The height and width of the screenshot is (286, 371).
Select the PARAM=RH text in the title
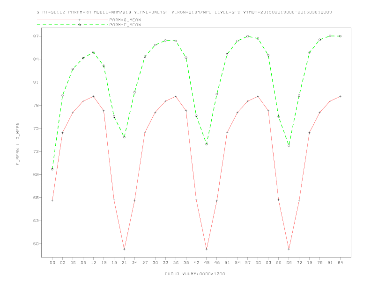coord(80,12)
